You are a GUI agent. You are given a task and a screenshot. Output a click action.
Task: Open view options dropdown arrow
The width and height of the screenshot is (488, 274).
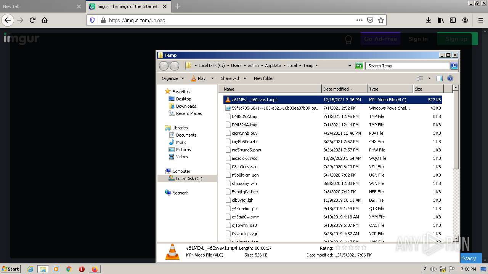[x=429, y=78]
